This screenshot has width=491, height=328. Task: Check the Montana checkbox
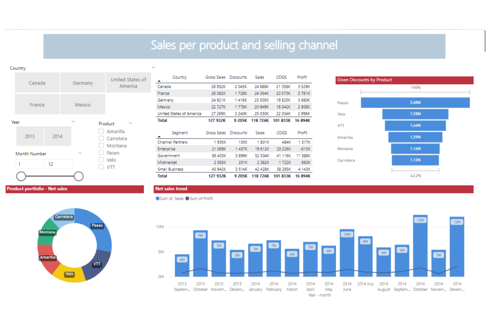coord(101,145)
